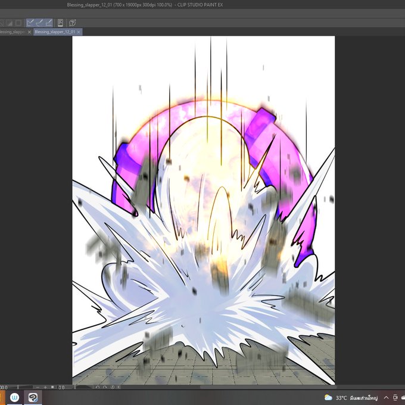Open the weather widget showing 33°C
405x405 pixels.
tap(351, 397)
